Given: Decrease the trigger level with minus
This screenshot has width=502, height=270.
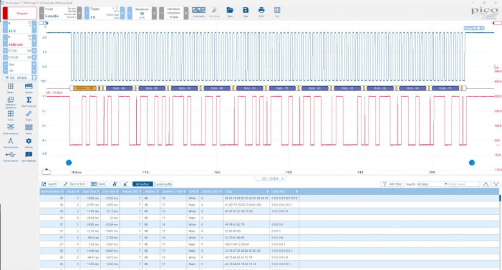Looking at the screenshot, I should tap(87, 13).
